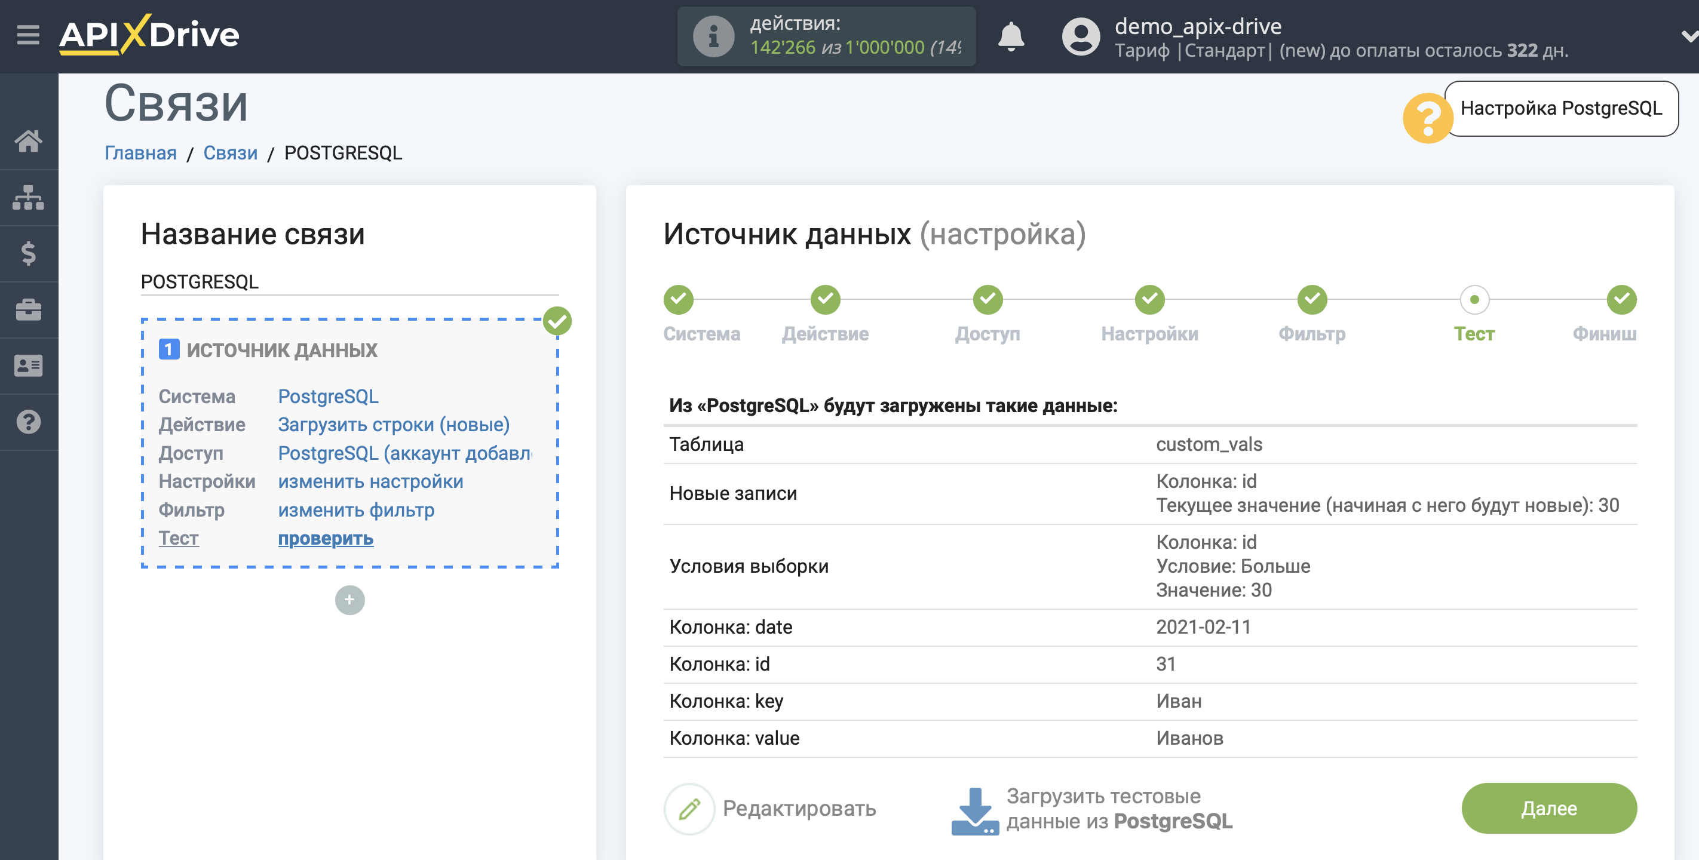
Task: Click the ApiX-Drive logo
Action: (x=150, y=34)
